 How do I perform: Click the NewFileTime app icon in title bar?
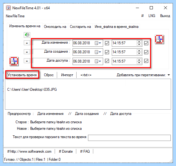(x=8, y=8)
